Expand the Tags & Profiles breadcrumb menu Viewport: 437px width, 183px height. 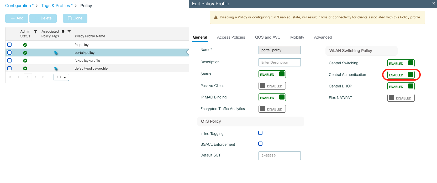pos(57,6)
